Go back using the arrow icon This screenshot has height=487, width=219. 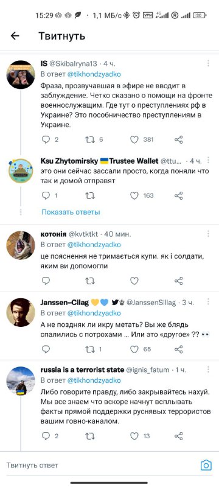pos(15,36)
